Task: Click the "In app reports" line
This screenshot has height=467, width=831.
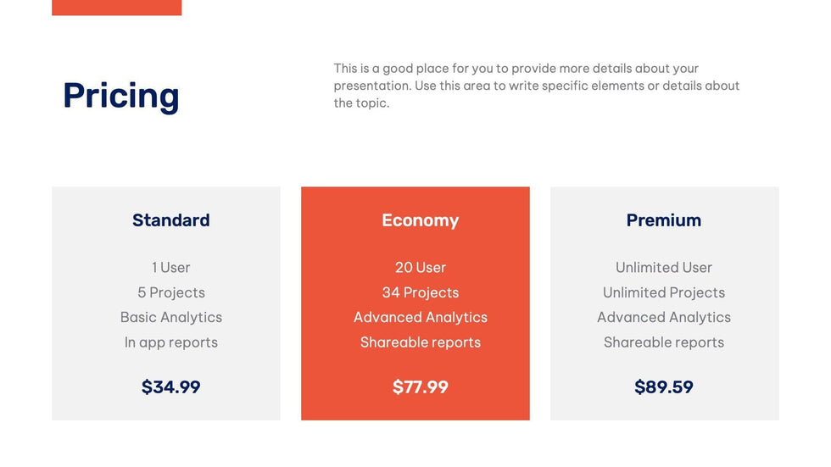Action: pos(170,342)
